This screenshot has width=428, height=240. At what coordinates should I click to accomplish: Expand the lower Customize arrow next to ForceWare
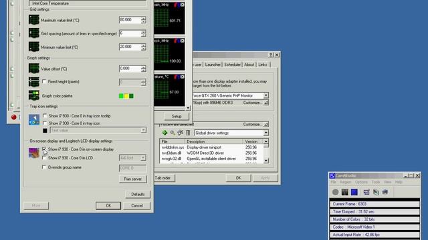pyautogui.click(x=266, y=125)
